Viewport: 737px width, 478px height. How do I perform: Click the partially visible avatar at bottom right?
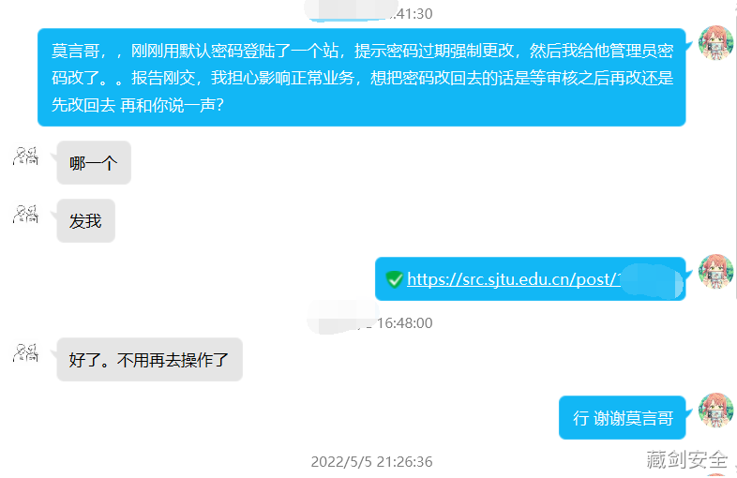coord(716,475)
